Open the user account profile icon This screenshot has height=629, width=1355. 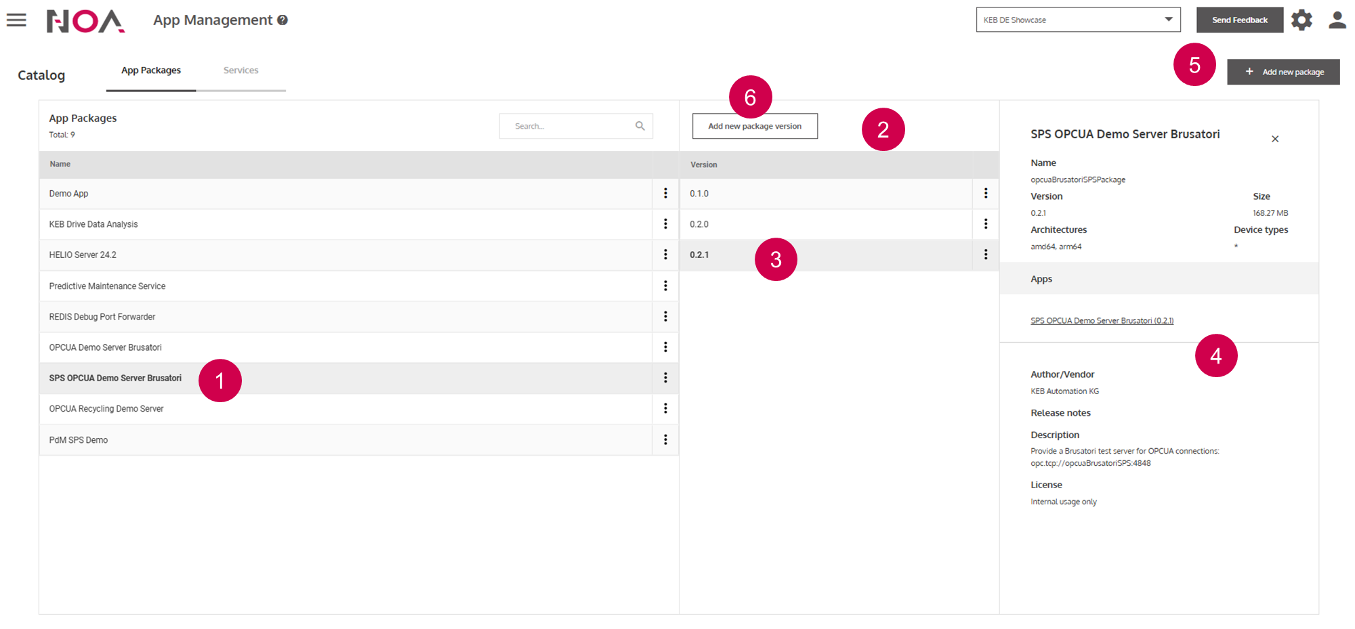point(1337,20)
